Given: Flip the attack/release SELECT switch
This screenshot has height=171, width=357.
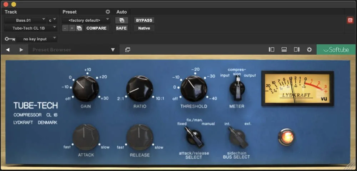Looking at the screenshot, I should pyautogui.click(x=194, y=137).
